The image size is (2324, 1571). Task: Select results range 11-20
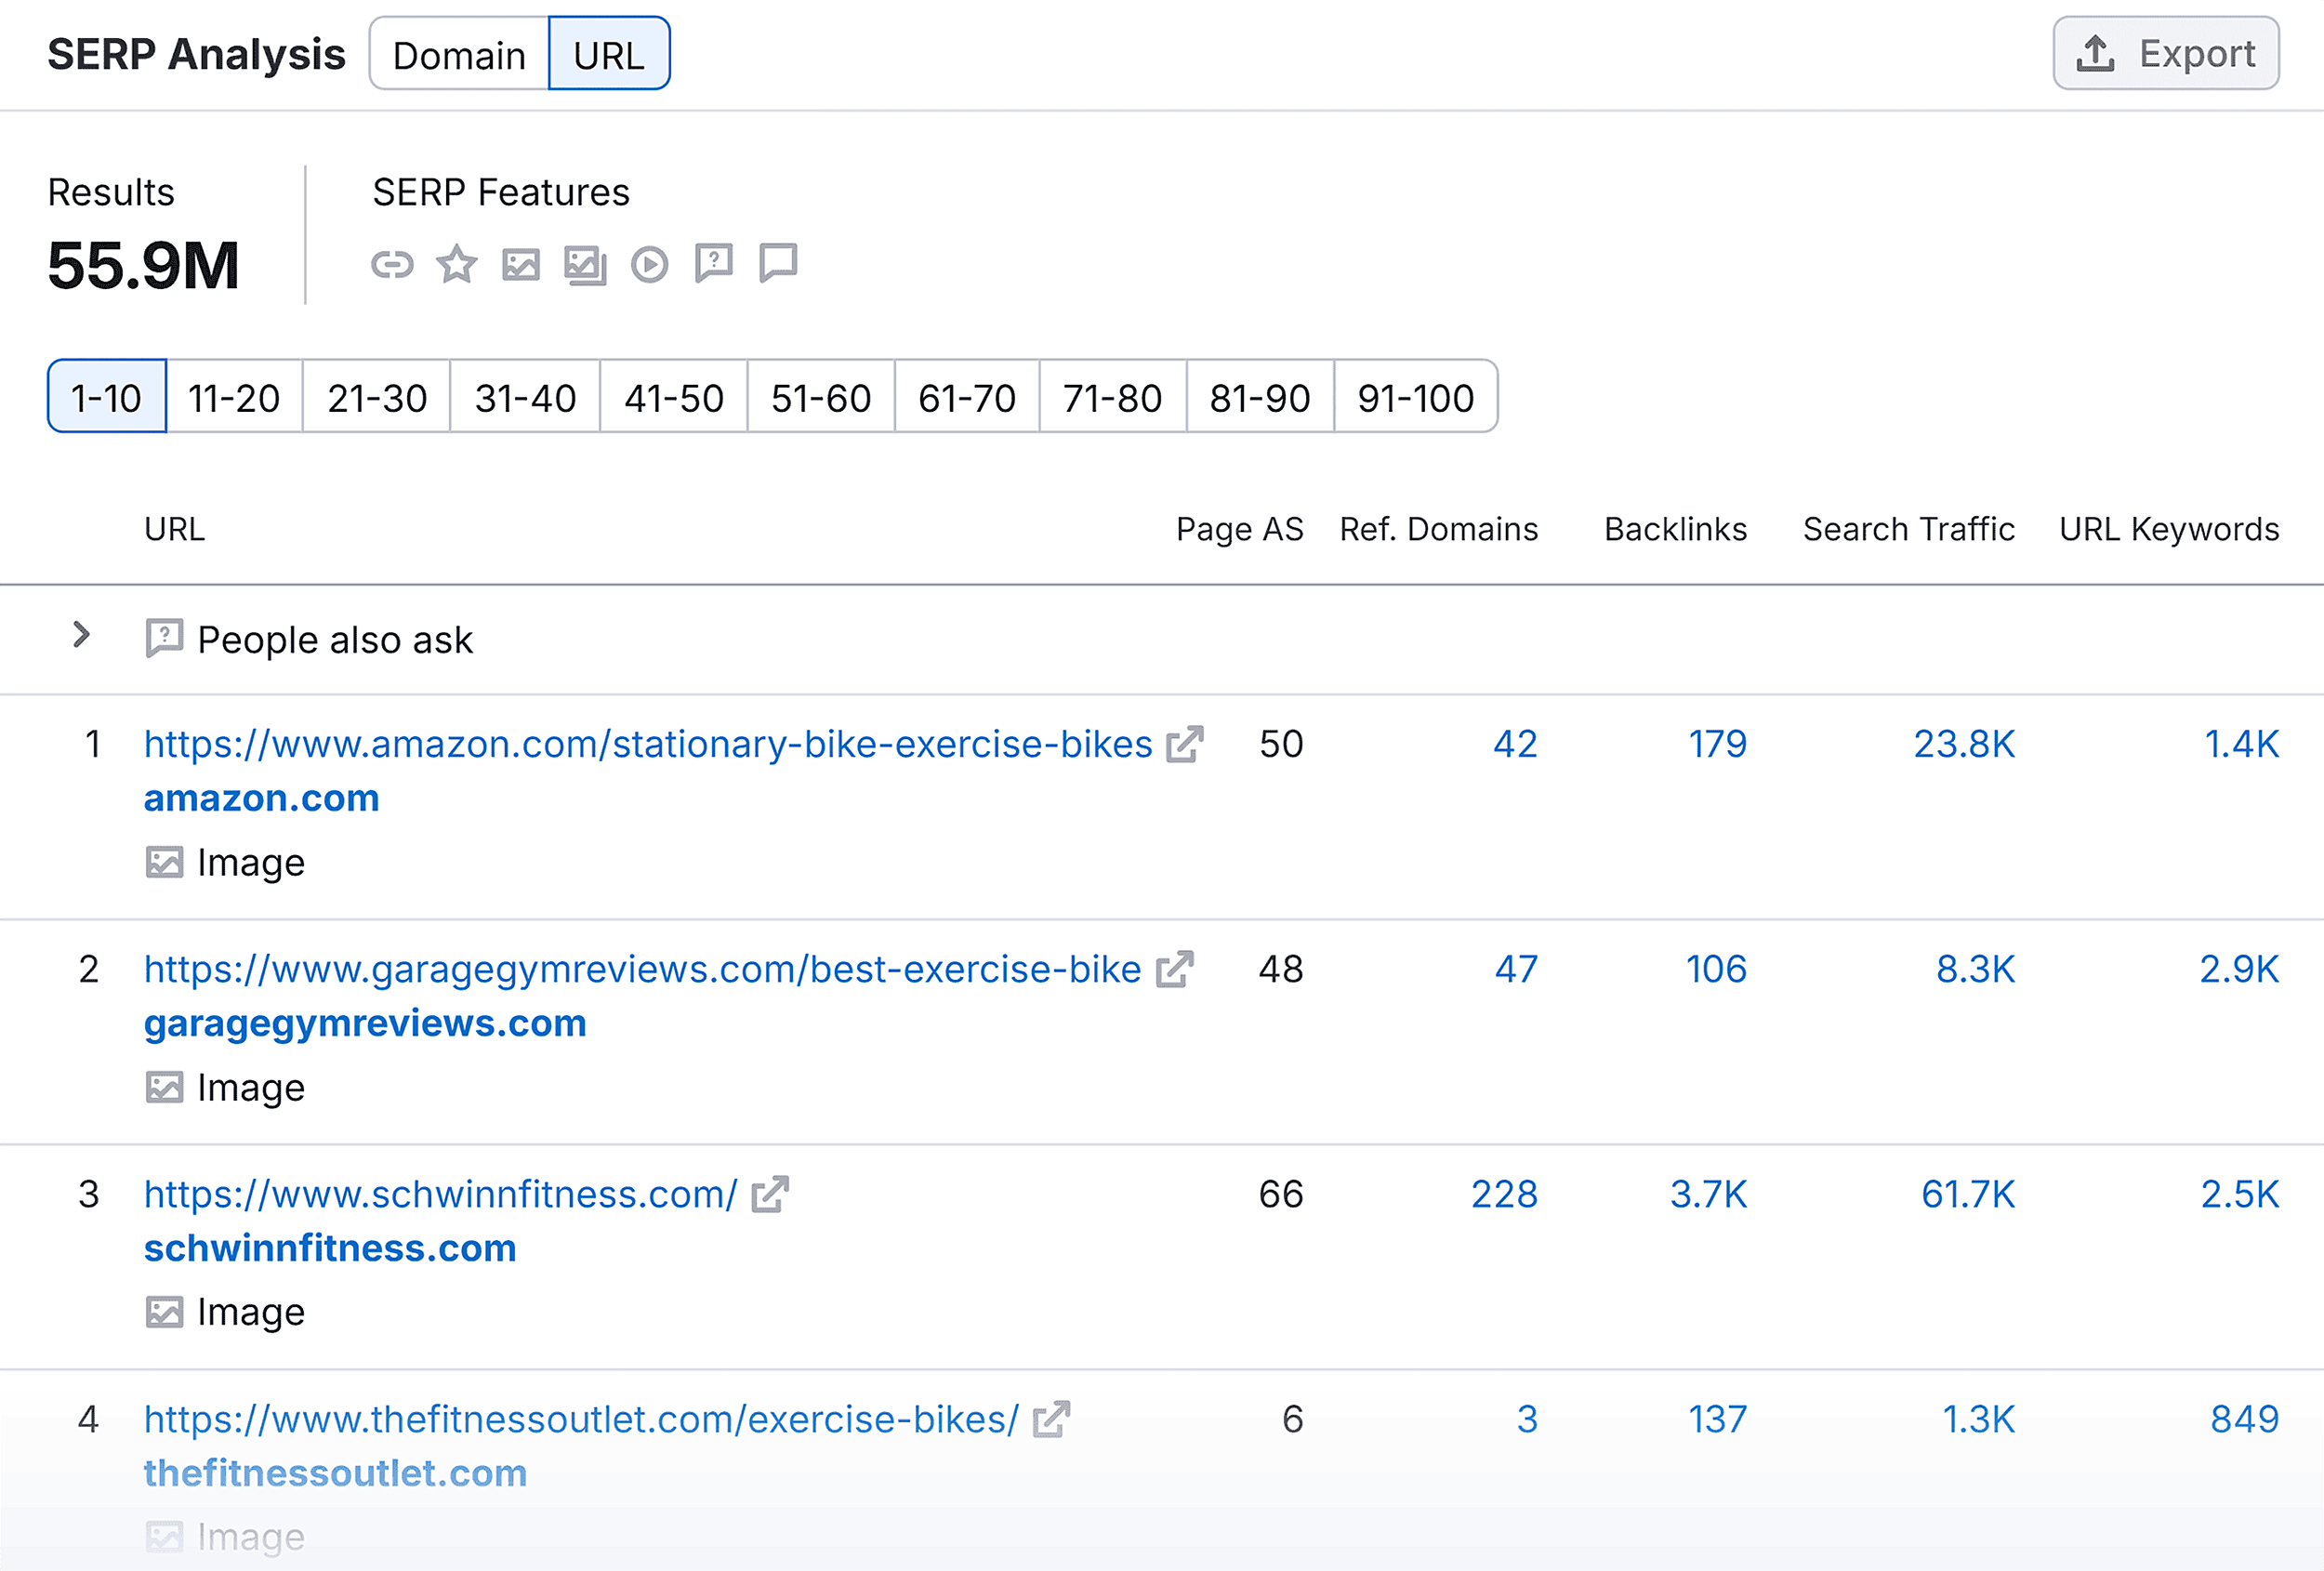(x=234, y=397)
